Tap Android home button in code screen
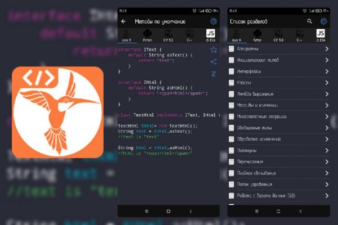338x225 pixels. pyautogui.click(x=168, y=211)
